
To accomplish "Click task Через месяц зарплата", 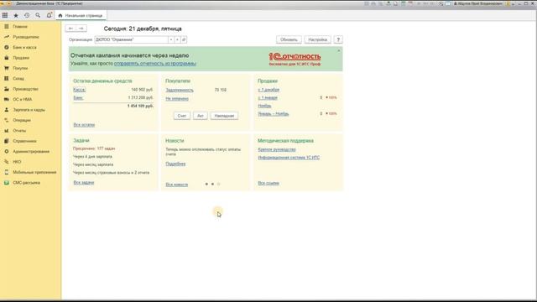I will pyautogui.click(x=93, y=164).
